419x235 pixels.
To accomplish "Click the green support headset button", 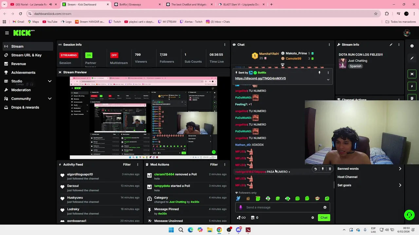I will 409,215.
